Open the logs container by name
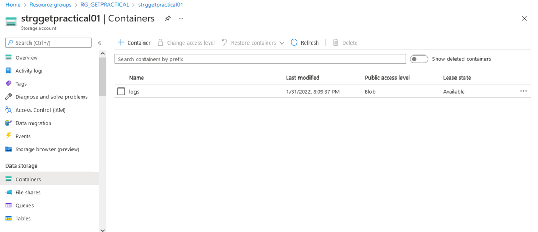Viewport: 538px width, 232px height. (134, 92)
